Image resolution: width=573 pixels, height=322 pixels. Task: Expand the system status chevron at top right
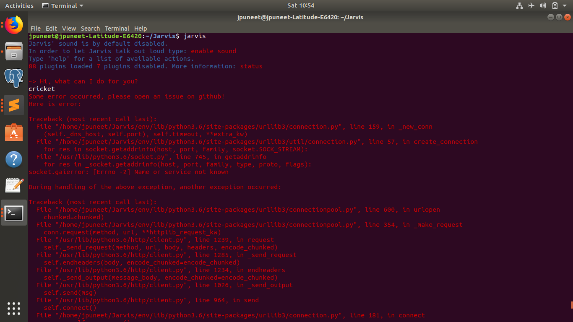565,5
